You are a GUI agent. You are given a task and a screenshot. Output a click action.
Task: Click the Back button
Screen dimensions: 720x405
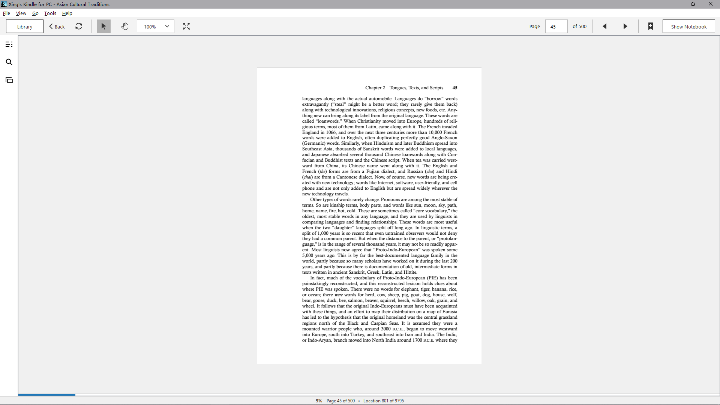tap(57, 26)
